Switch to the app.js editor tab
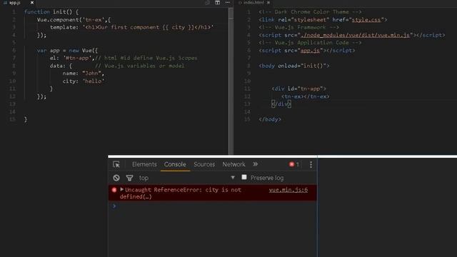Image resolution: width=457 pixels, height=257 pixels. 14,3
